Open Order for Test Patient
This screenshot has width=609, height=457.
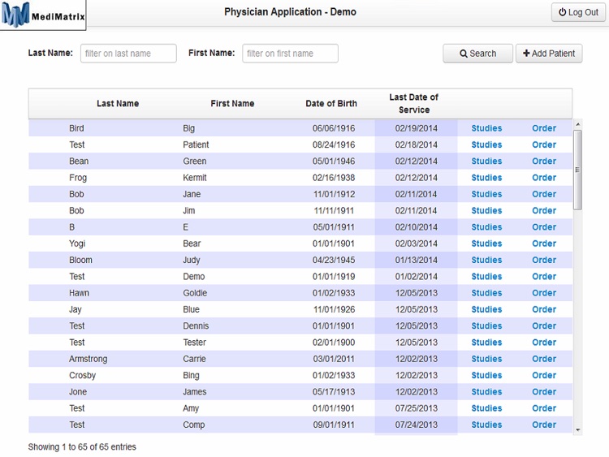(544, 144)
